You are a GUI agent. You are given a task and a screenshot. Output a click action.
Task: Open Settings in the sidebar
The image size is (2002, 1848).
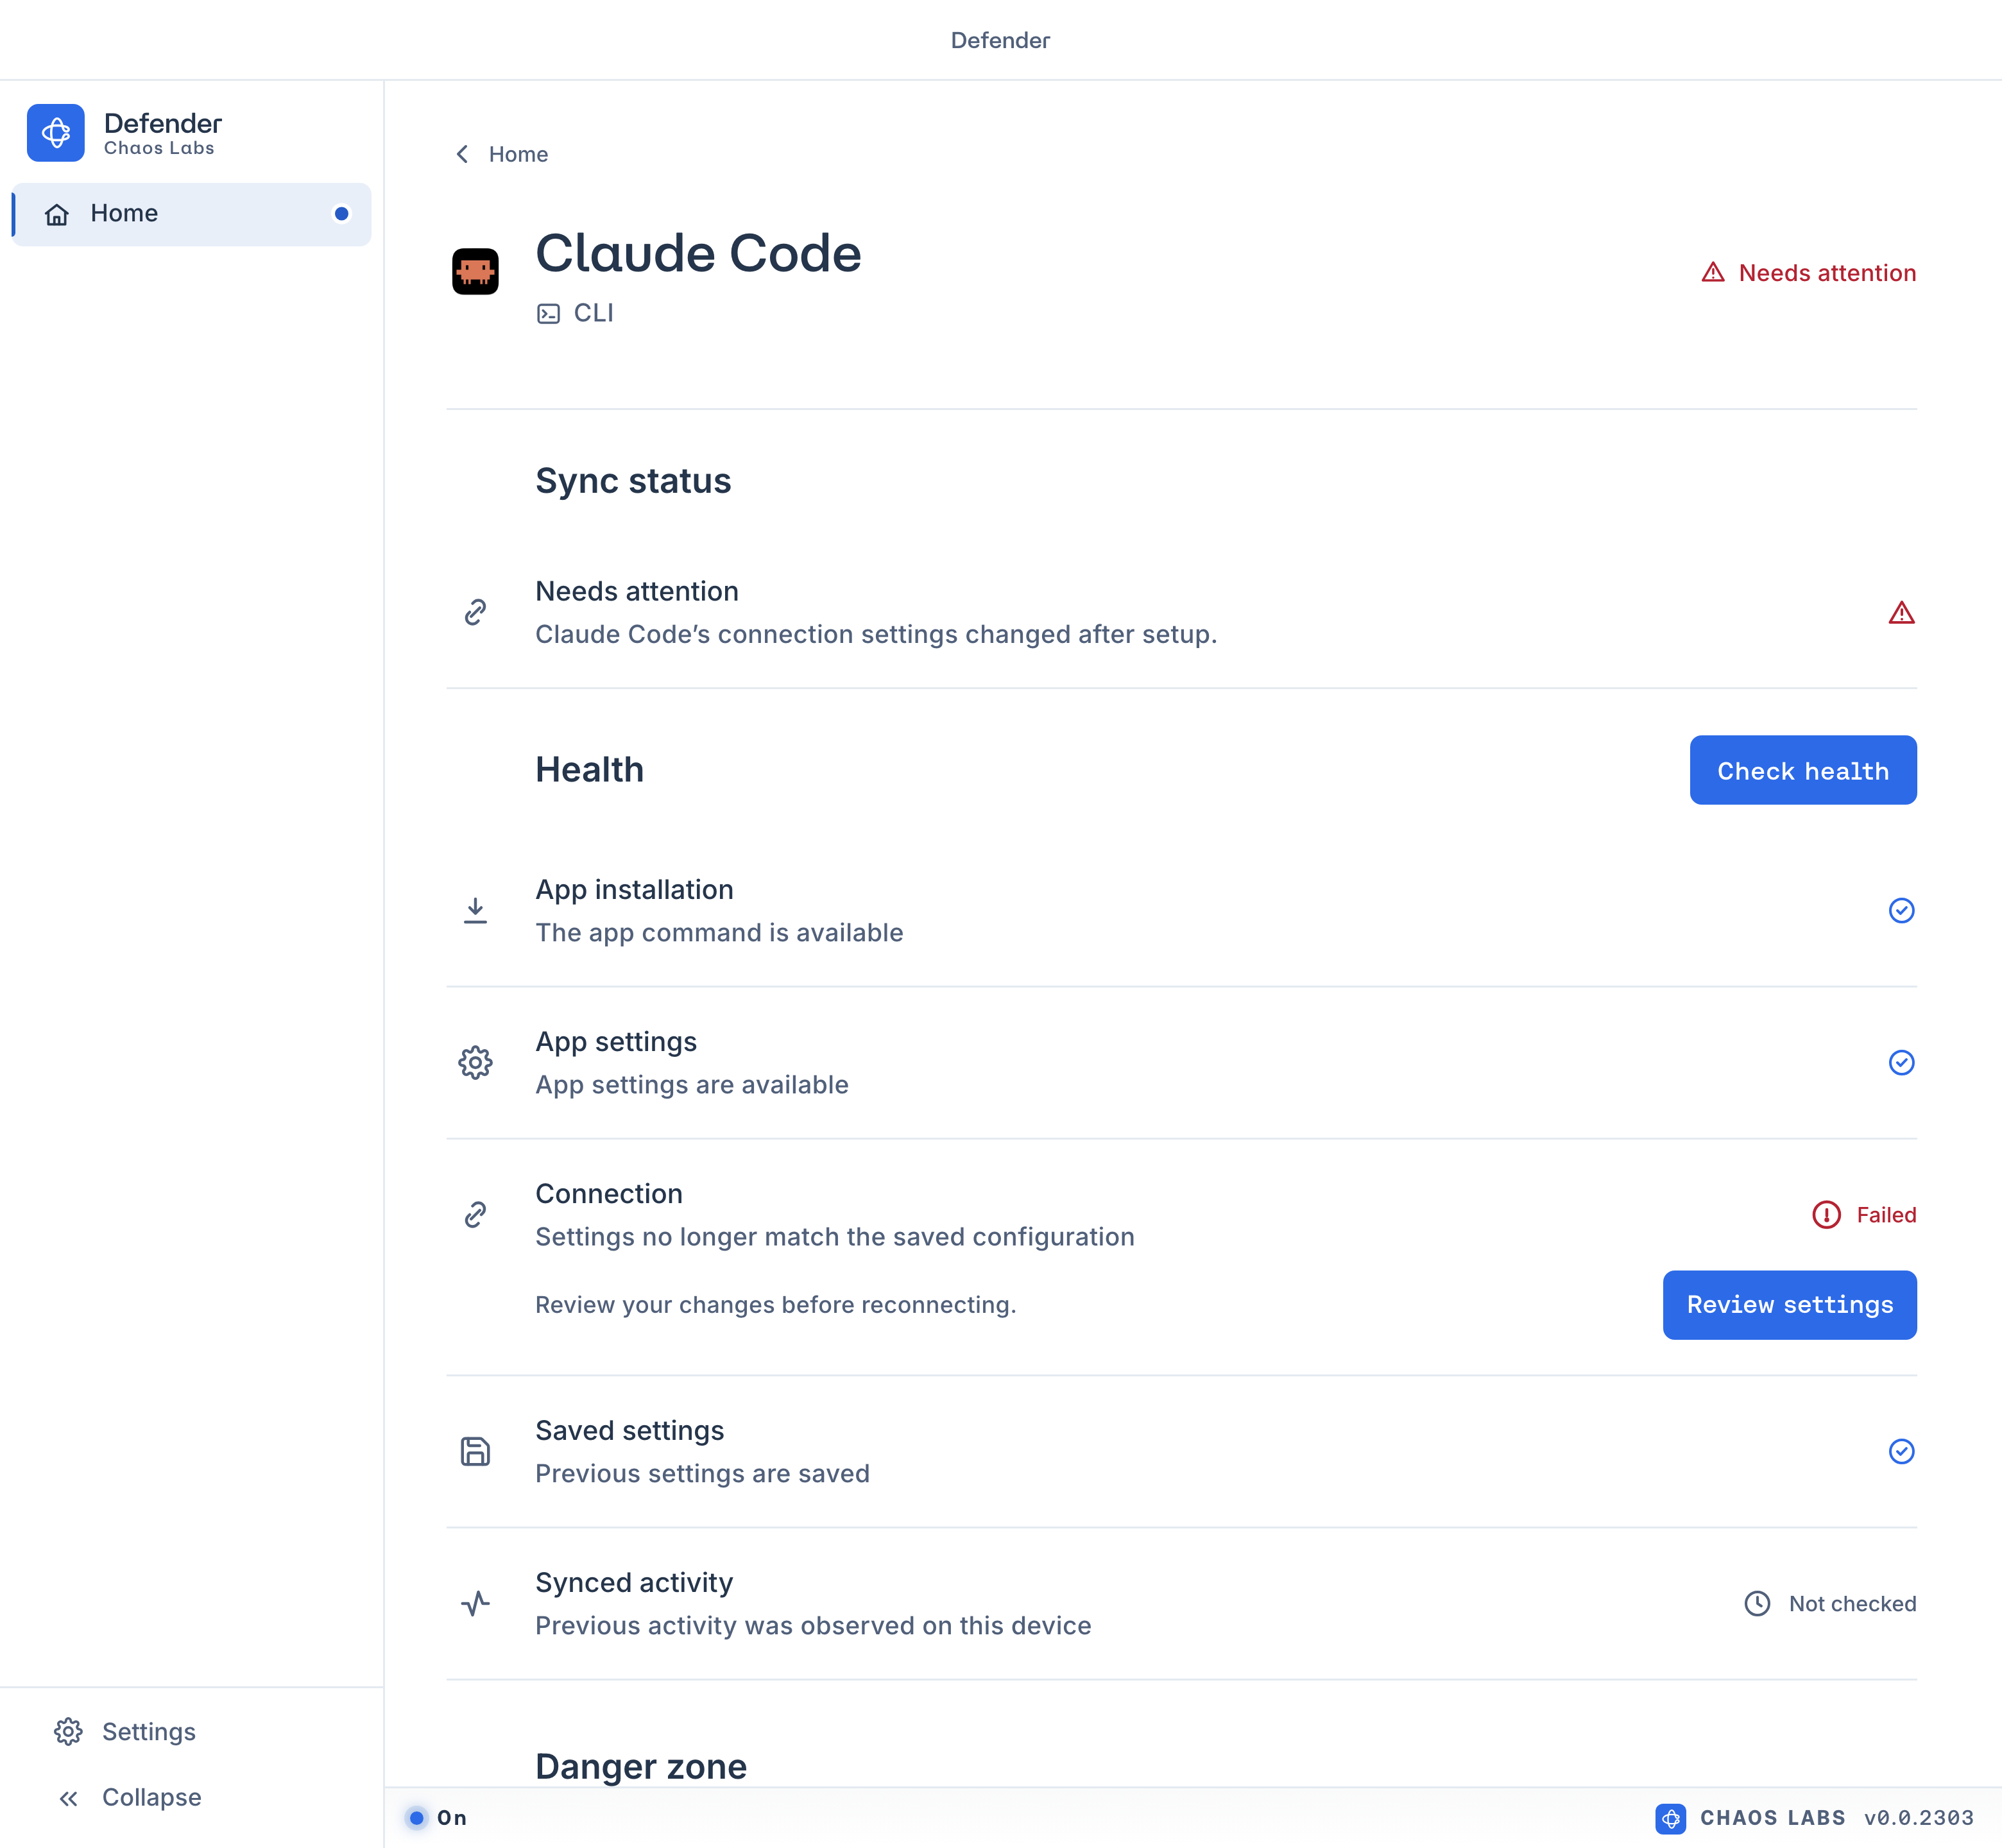pos(125,1732)
